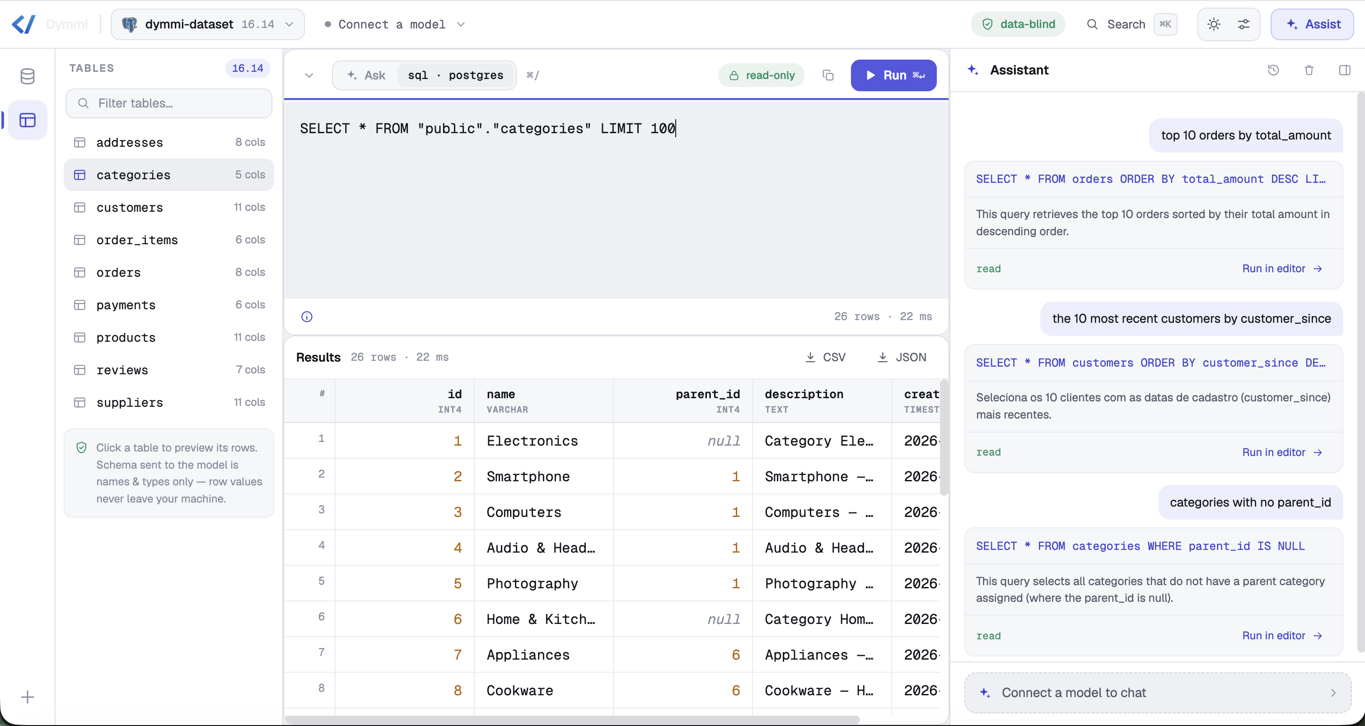Image resolution: width=1365 pixels, height=726 pixels.
Task: Select the Appliances name cell
Action: 544,655
